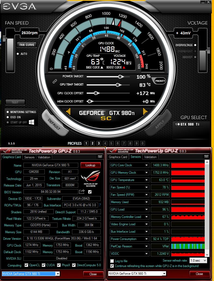Click the APPLY button in Precision X
This screenshot has height=281, width=214.
tap(159, 124)
